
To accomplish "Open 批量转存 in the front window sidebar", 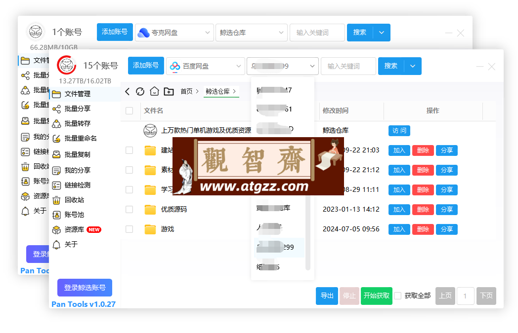I will [x=85, y=124].
